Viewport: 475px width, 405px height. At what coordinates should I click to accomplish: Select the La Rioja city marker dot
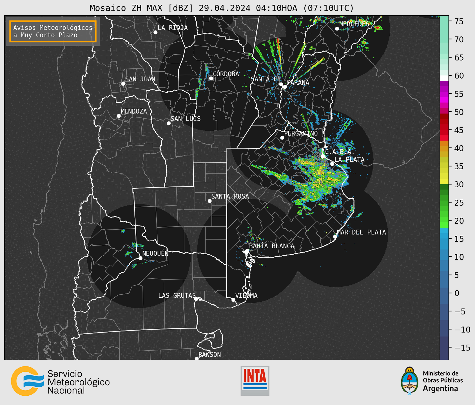click(155, 32)
